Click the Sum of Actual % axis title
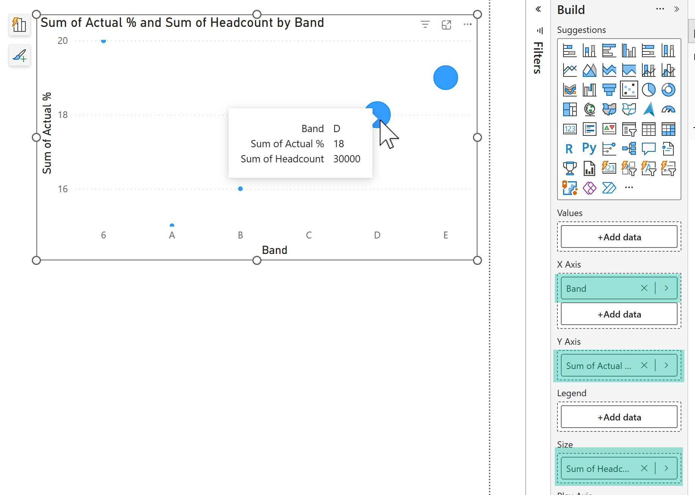 [x=47, y=133]
